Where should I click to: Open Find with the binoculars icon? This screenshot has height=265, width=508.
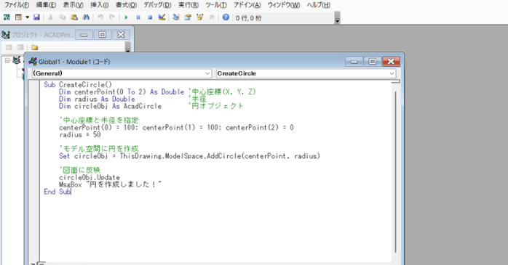(x=86, y=17)
